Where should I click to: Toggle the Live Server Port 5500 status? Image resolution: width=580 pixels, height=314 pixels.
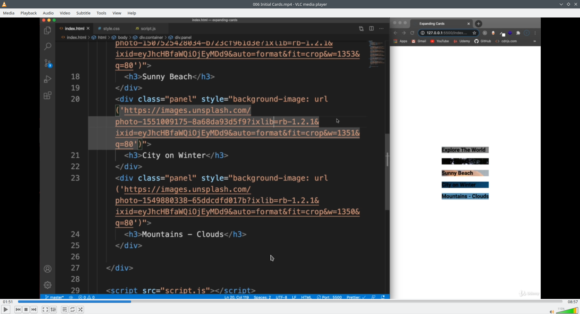pyautogui.click(x=329, y=297)
